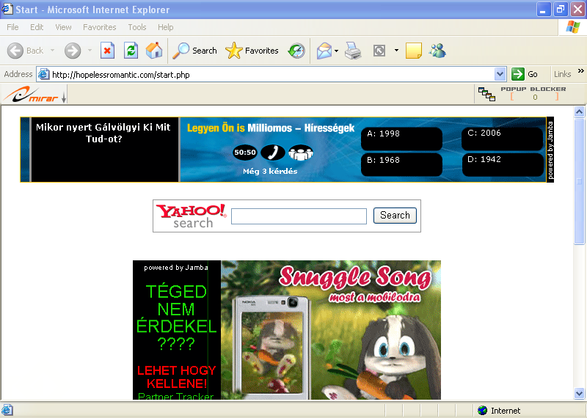Click the Go button

(525, 74)
